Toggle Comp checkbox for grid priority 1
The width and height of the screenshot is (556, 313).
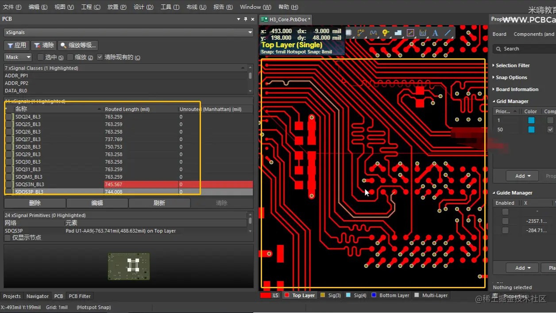[550, 120]
